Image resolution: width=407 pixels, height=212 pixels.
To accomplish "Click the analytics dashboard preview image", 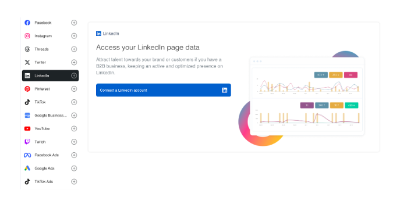I will 302,98.
